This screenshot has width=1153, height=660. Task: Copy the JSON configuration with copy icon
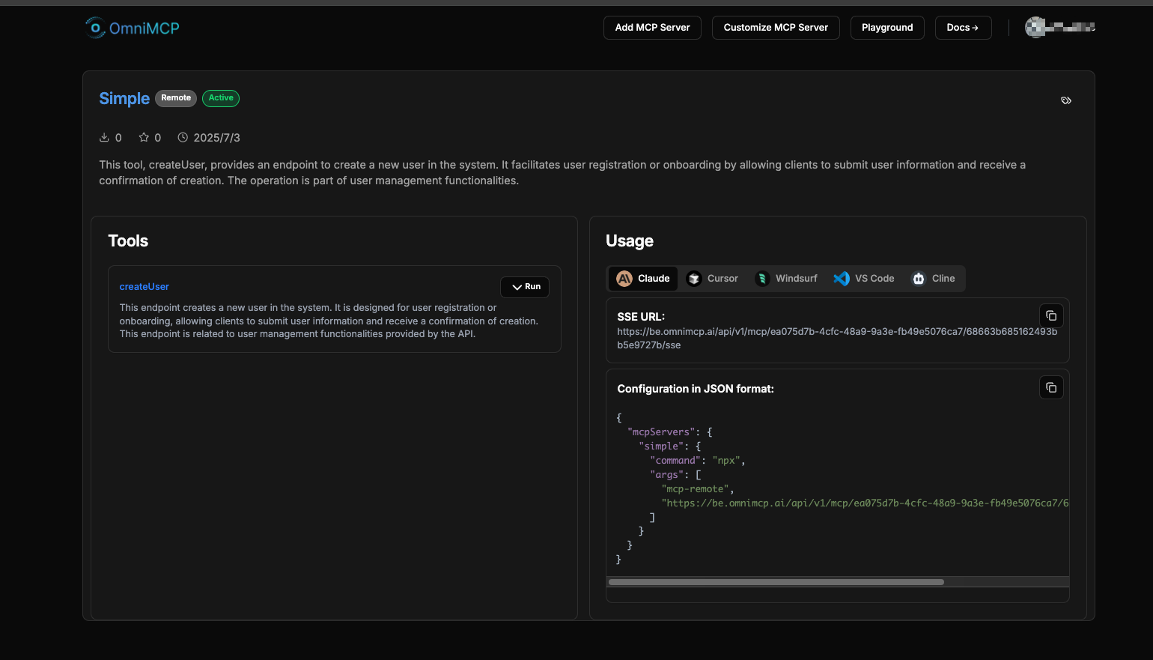coord(1050,387)
